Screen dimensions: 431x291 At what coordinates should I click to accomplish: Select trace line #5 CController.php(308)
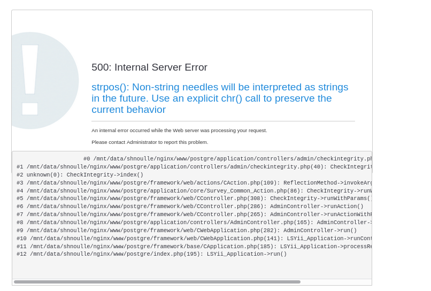194,198
